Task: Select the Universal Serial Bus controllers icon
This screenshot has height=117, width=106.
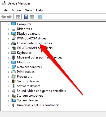Action: 14,105
